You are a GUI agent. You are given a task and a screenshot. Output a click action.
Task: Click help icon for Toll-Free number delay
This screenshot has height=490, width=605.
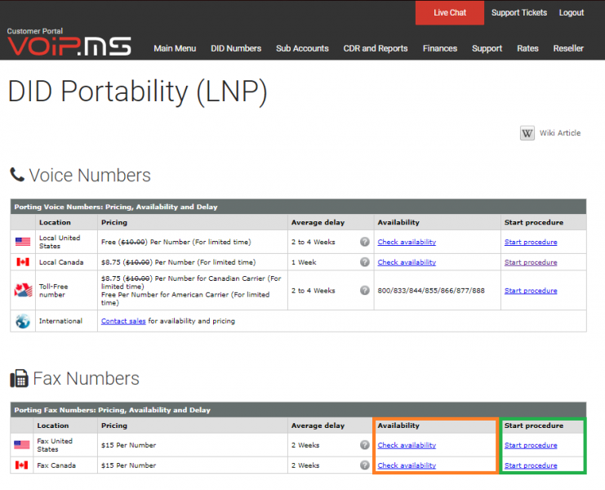365,290
